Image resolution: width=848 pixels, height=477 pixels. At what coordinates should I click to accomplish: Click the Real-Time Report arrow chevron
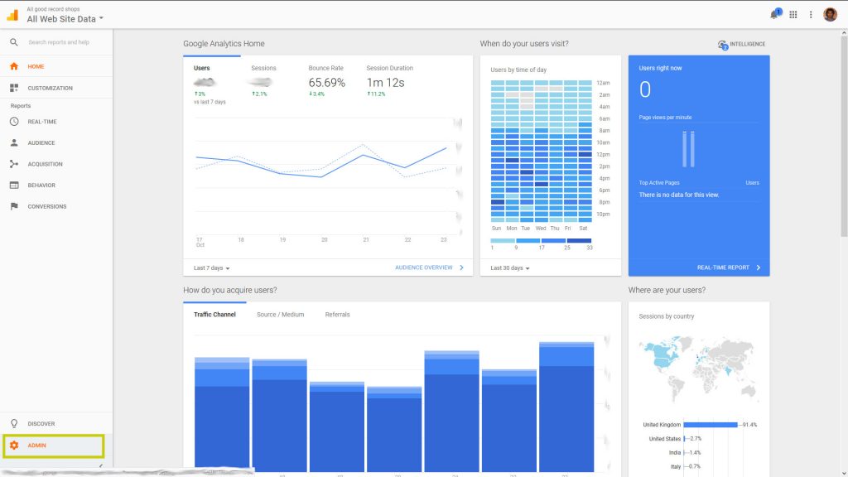[759, 267]
